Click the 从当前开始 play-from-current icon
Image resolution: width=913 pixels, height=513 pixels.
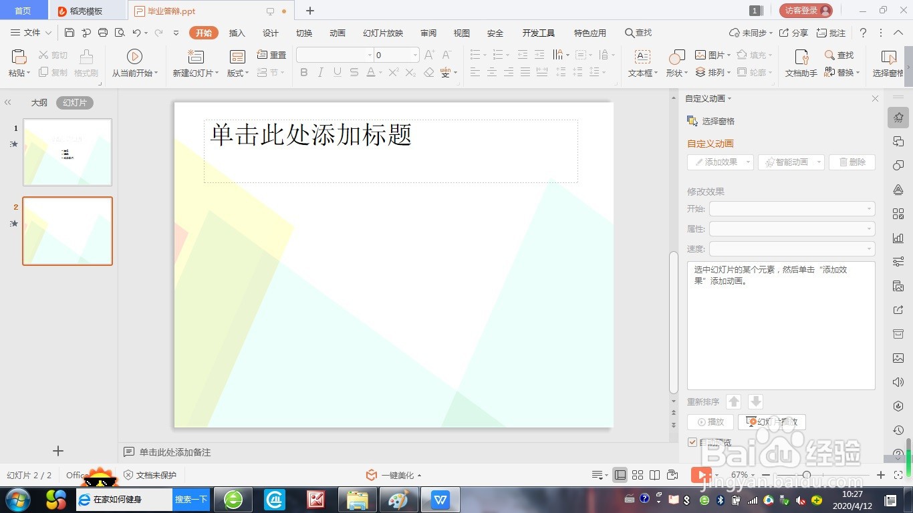134,56
